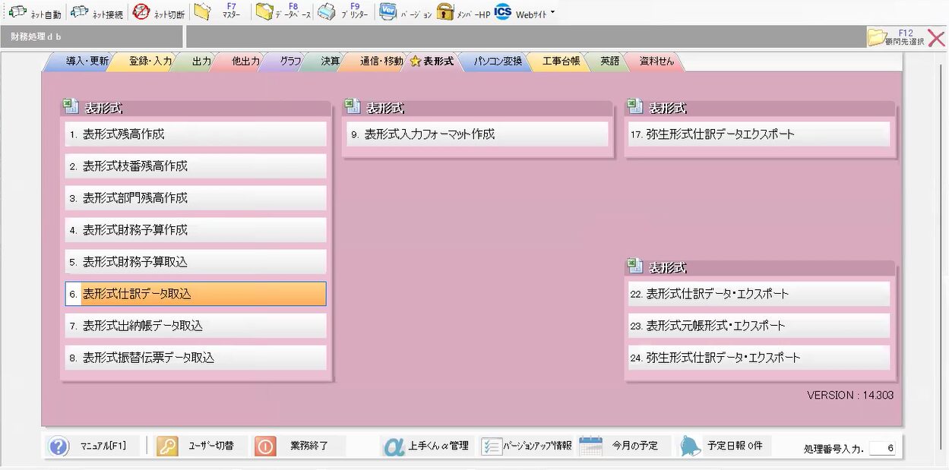Choose 23. 表形式元帳形式・エクスポート

click(x=758, y=326)
